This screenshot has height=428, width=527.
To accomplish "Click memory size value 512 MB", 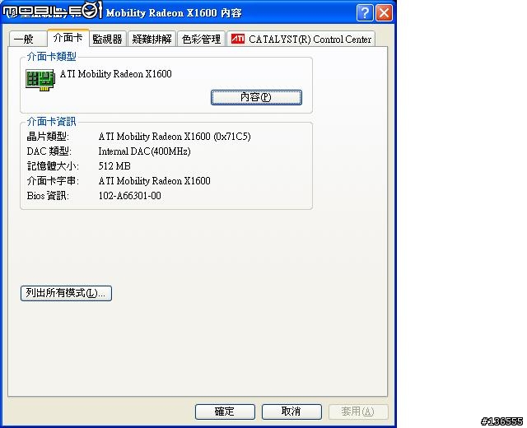I will [x=114, y=166].
